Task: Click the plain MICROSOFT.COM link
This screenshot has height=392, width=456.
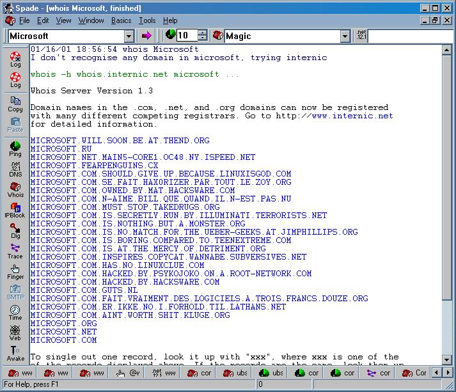Action: click(63, 340)
